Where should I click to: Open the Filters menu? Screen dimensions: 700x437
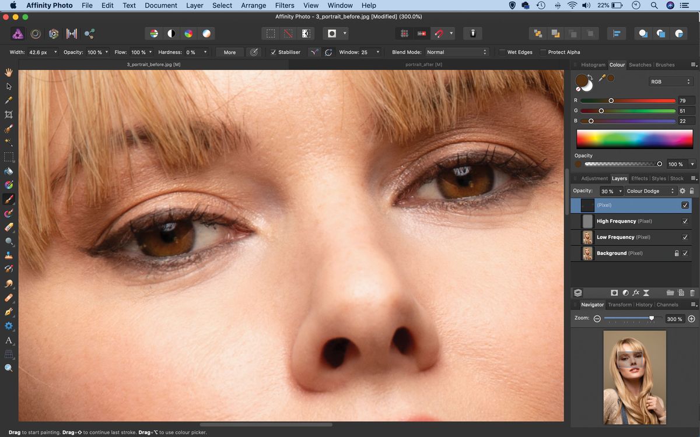coord(284,5)
